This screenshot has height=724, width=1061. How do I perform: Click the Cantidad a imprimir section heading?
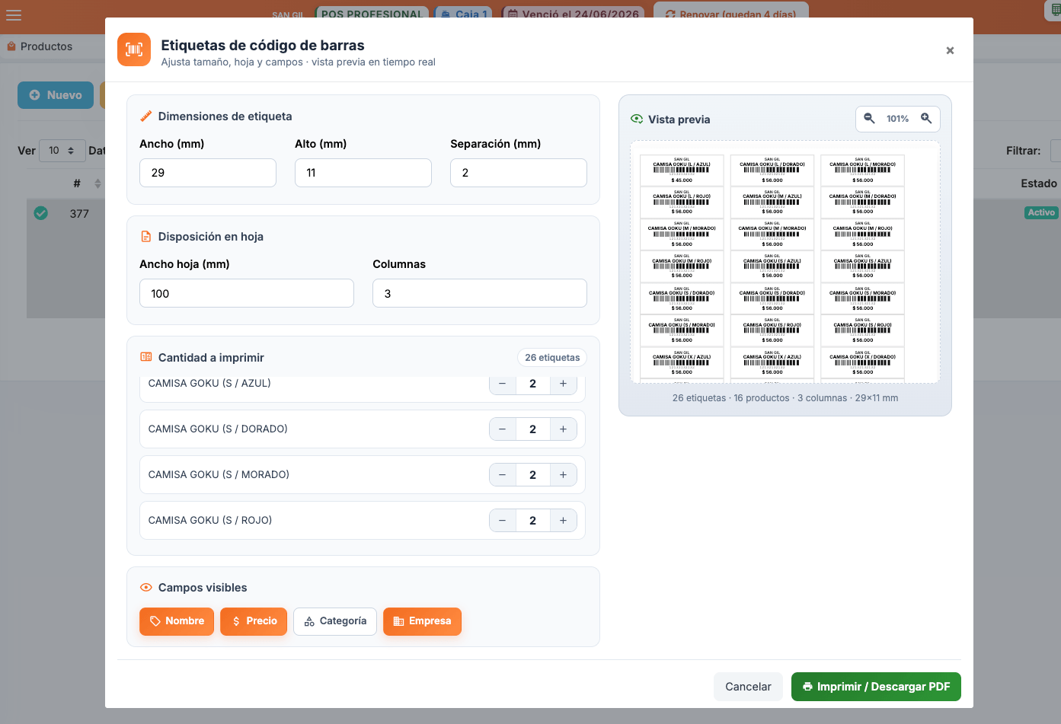coord(211,358)
